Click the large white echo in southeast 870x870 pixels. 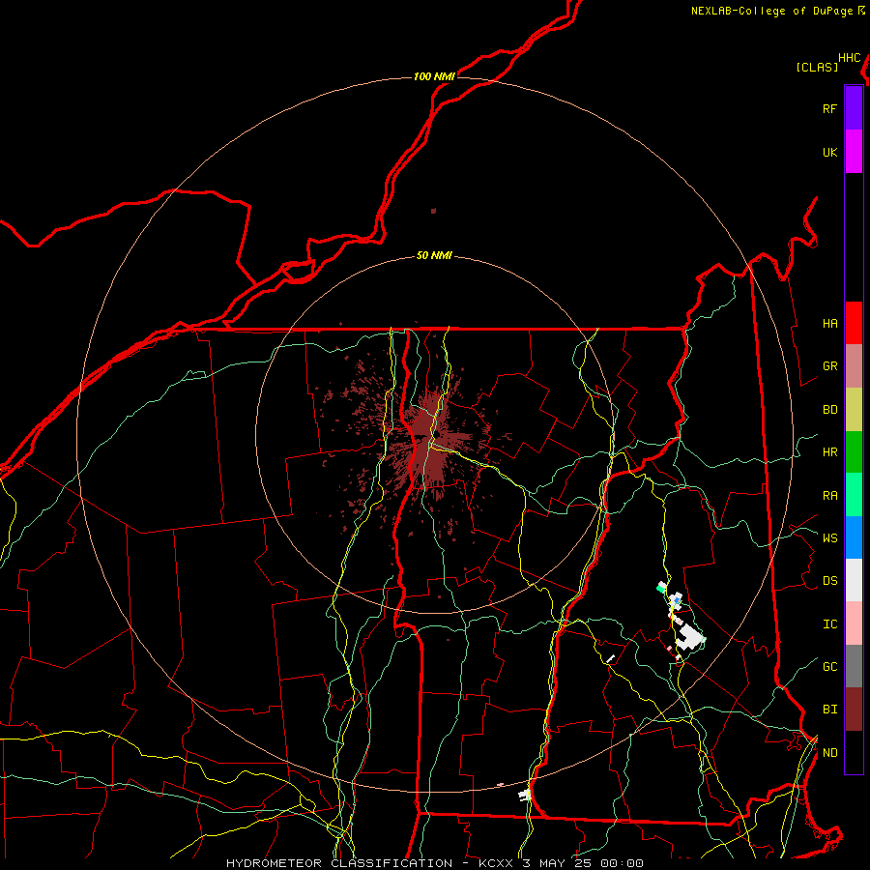689,636
